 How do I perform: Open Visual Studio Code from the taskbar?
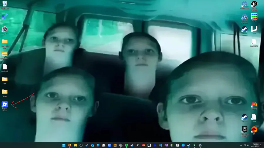point(160,145)
